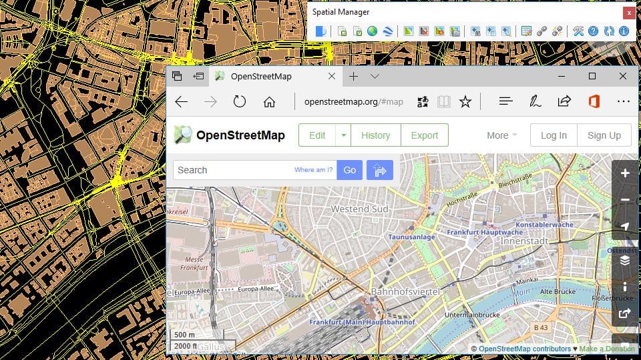Click the Westend Süd district label
This screenshot has width=641, height=360.
point(359,209)
